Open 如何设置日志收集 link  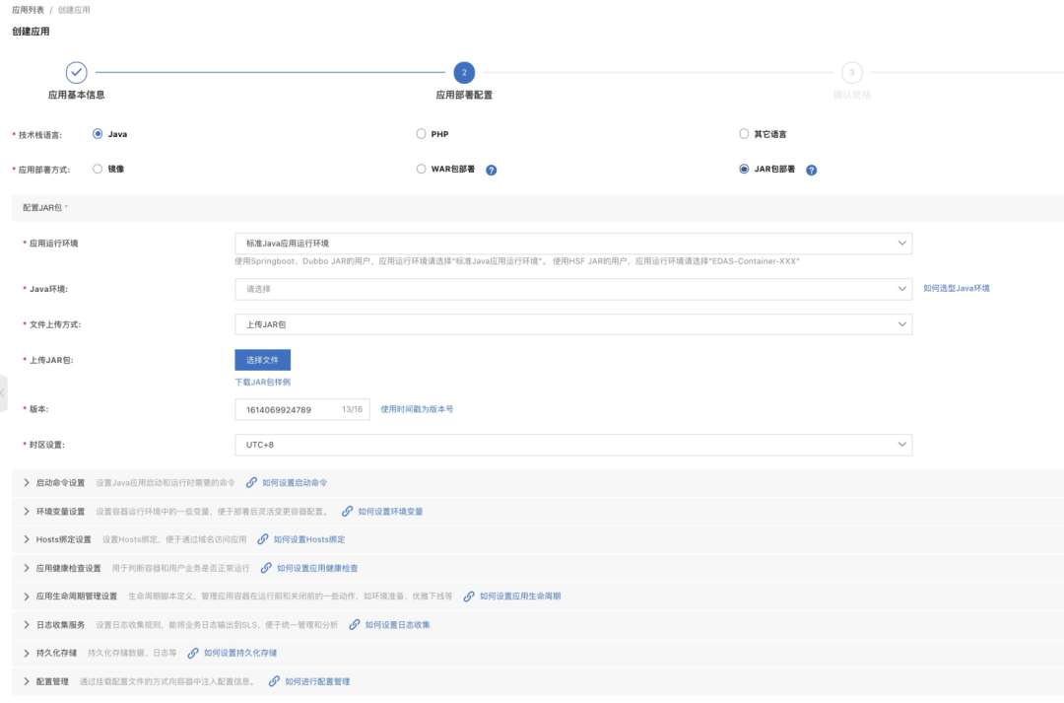tap(398, 624)
